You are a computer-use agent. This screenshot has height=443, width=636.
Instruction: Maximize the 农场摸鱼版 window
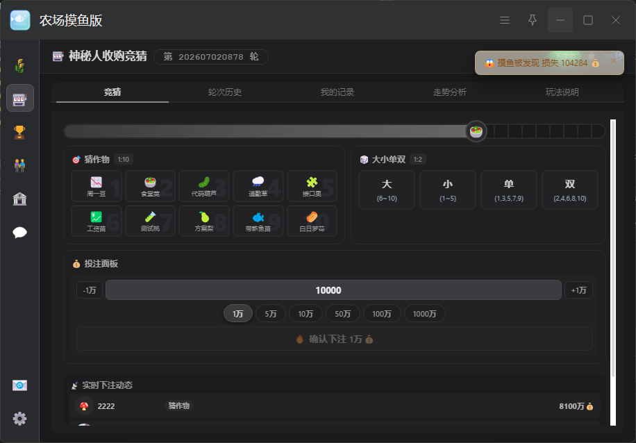[587, 20]
